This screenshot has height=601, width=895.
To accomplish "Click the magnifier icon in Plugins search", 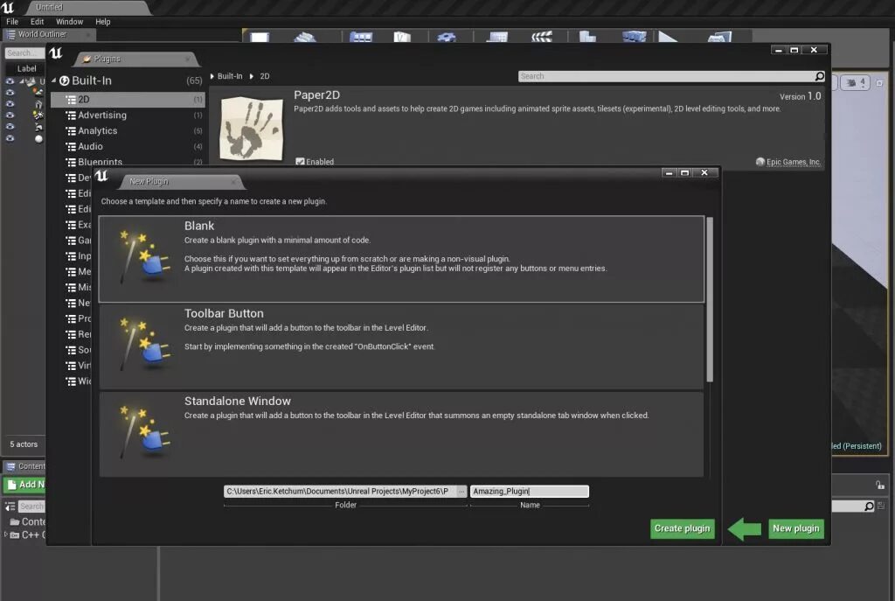I will point(819,76).
